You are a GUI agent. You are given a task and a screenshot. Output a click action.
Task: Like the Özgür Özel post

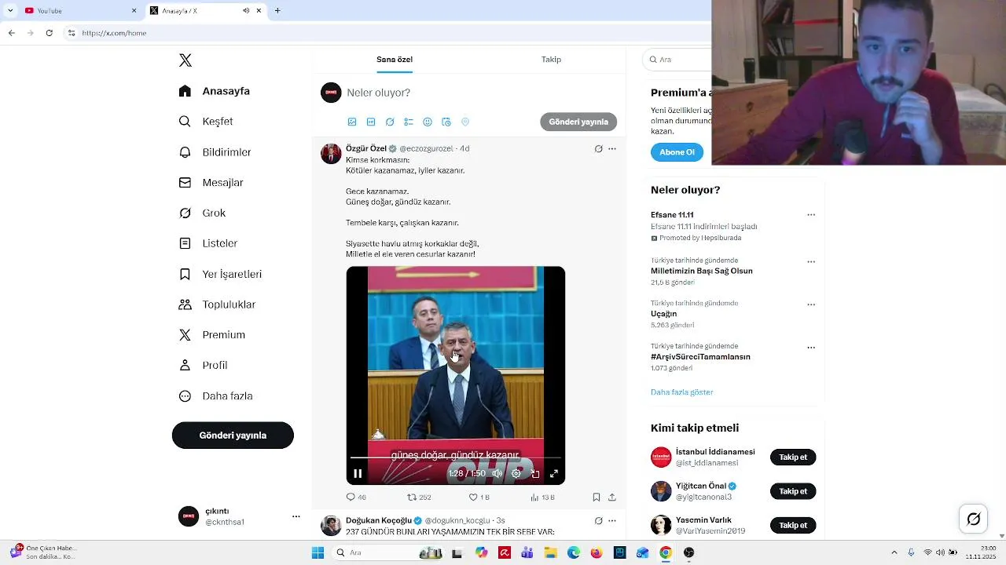pyautogui.click(x=479, y=498)
